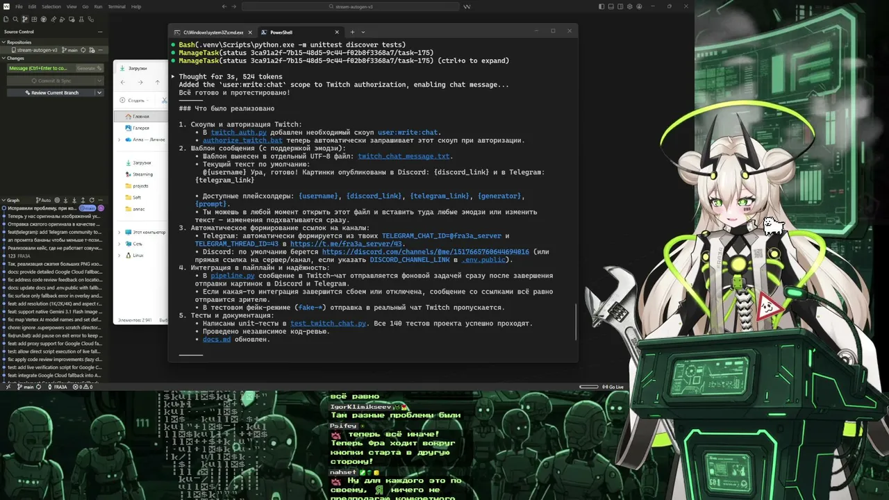The image size is (889, 500).
Task: Collapse the Changes section
Action: pyautogui.click(x=3, y=58)
